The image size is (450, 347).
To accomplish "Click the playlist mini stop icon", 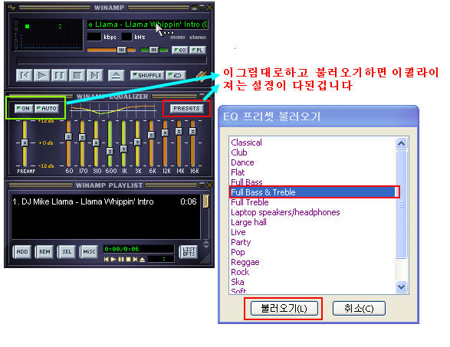I will click(128, 260).
